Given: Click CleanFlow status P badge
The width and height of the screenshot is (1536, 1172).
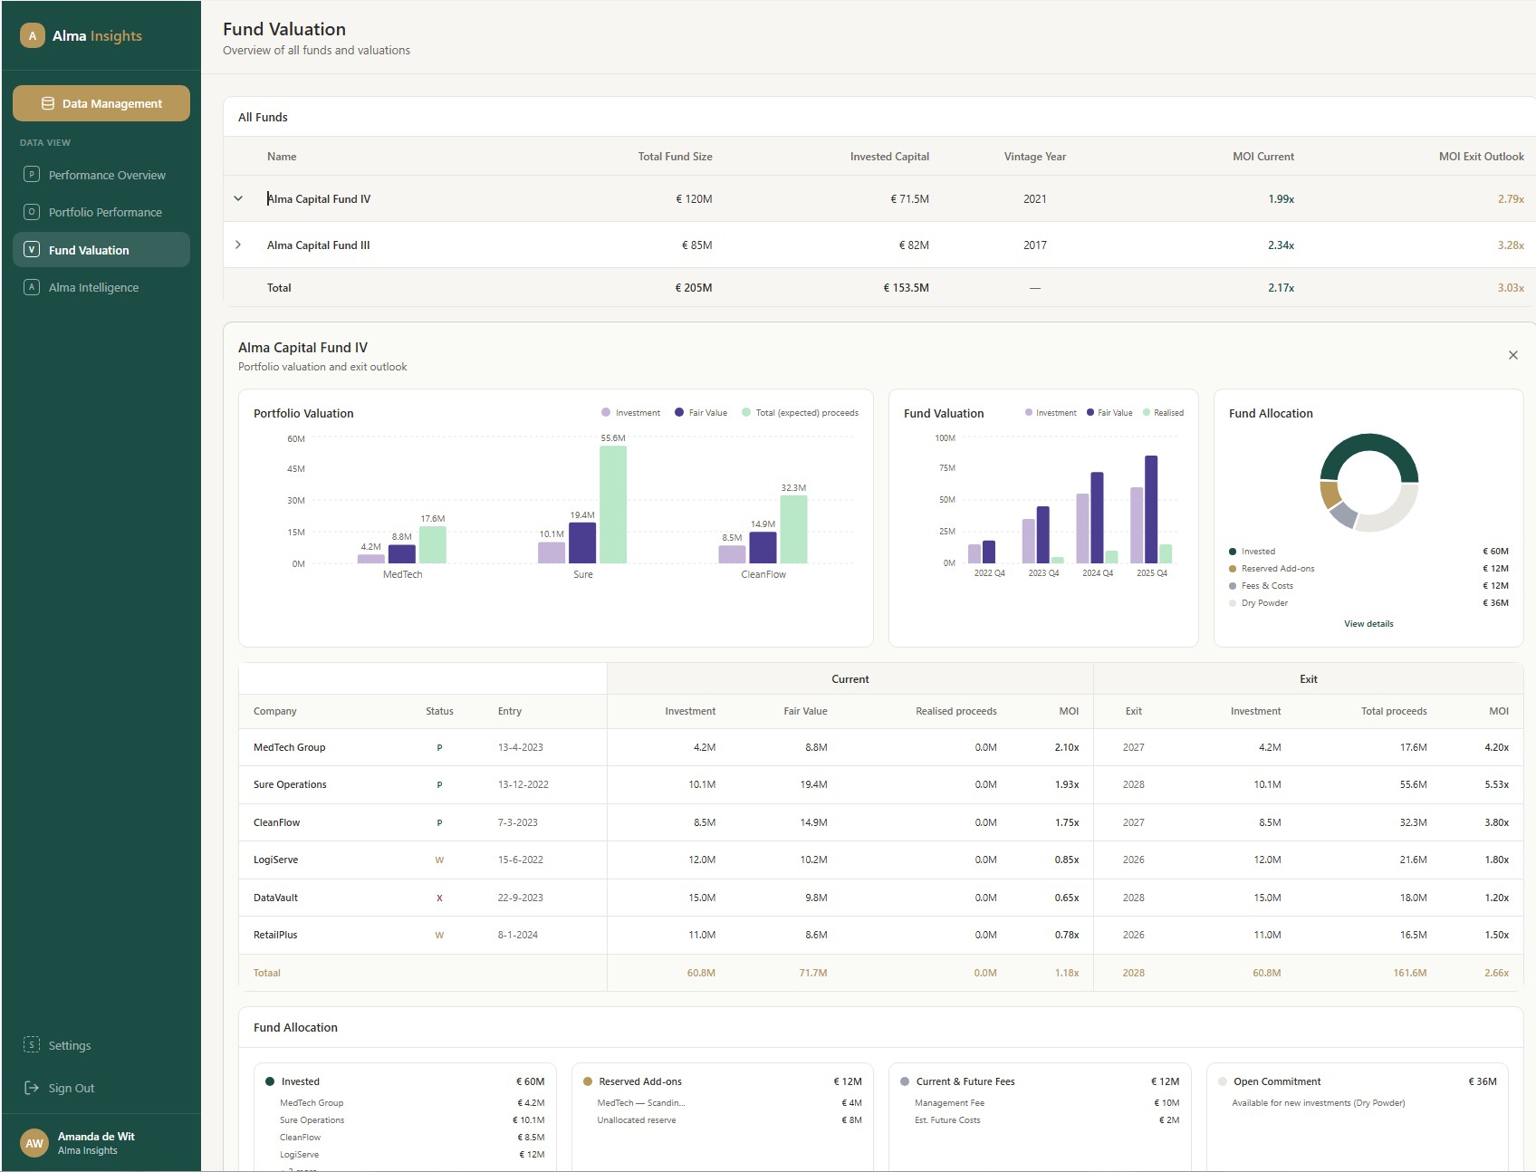Looking at the screenshot, I should pos(439,822).
